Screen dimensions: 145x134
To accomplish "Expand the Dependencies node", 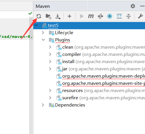I will [x=43, y=105].
